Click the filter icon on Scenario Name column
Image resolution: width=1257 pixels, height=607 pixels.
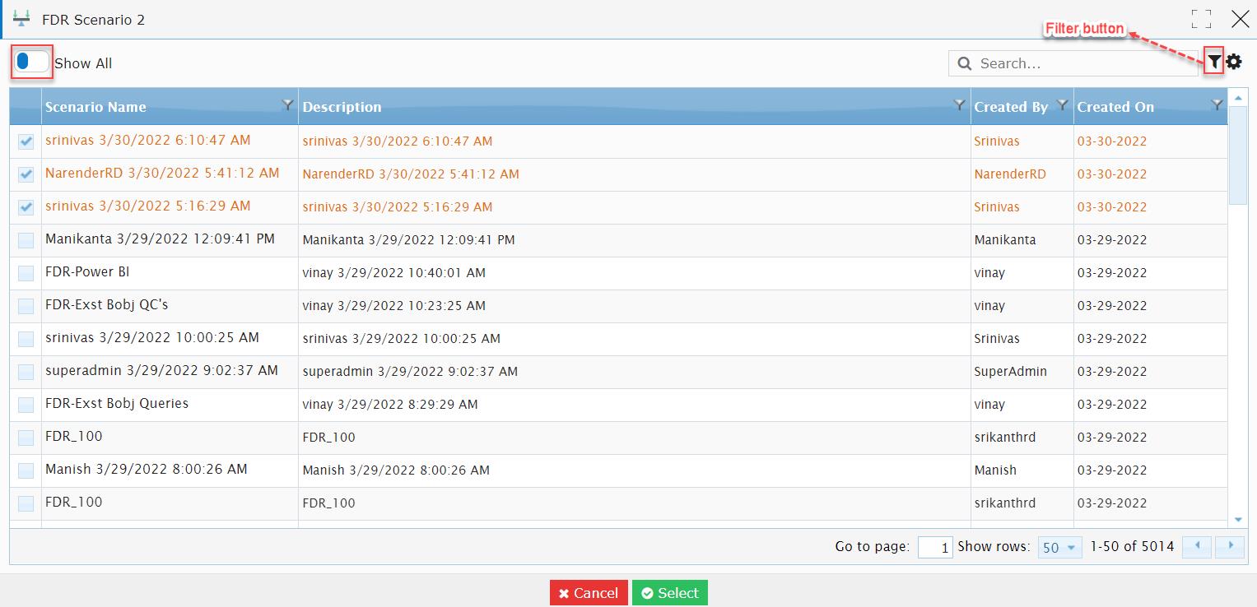pyautogui.click(x=287, y=104)
